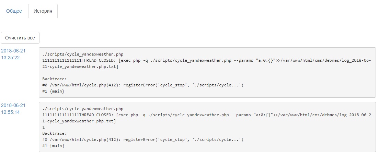The image size is (378, 157).
Task: Switch to the Общее tab
Action: pos(14,11)
